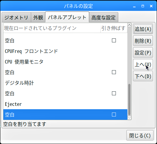This screenshot has height=144, width=157.
Task: Click the scrollbar down arrow
Action: click(x=129, y=118)
